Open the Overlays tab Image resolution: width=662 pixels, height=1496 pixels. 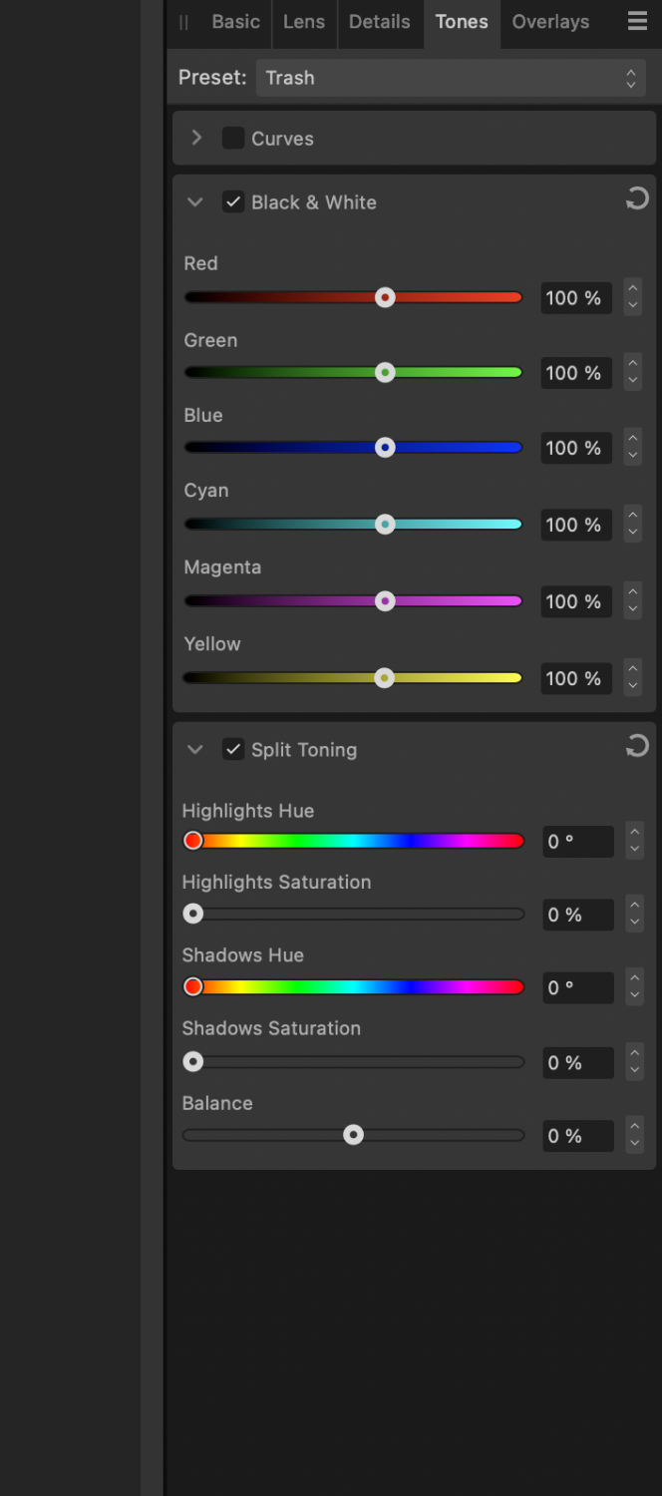550,22
